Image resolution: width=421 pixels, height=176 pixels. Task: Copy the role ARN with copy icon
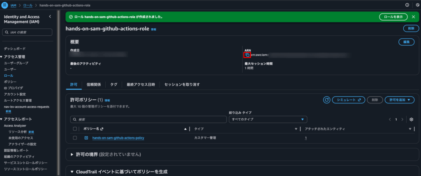coord(247,55)
